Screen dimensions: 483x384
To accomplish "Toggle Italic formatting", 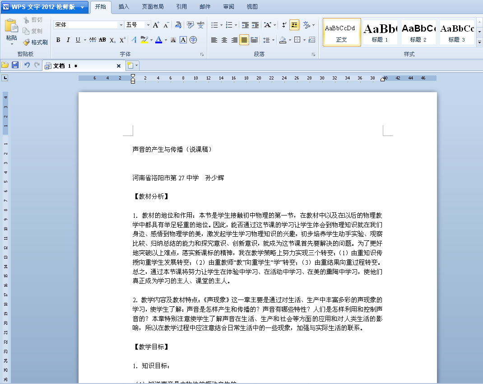I will point(68,40).
